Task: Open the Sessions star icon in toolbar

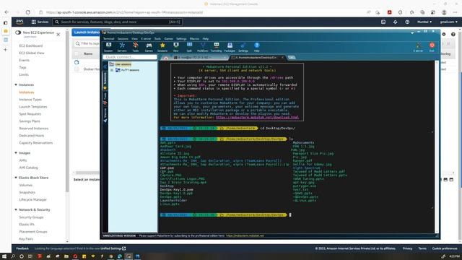Action: click(x=162, y=47)
